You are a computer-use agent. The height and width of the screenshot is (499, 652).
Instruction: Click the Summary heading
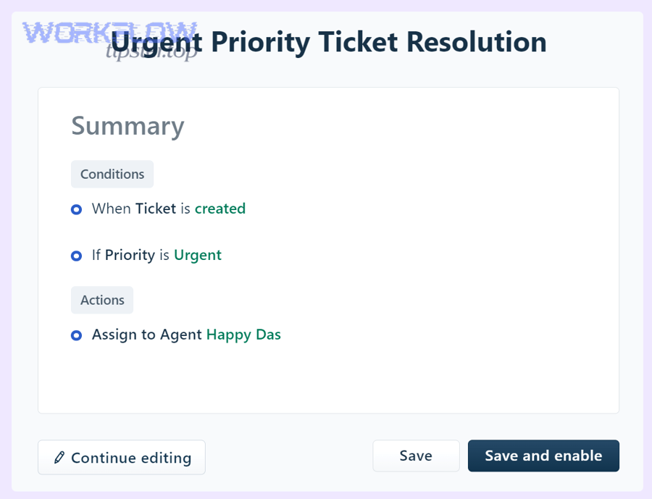(x=128, y=126)
